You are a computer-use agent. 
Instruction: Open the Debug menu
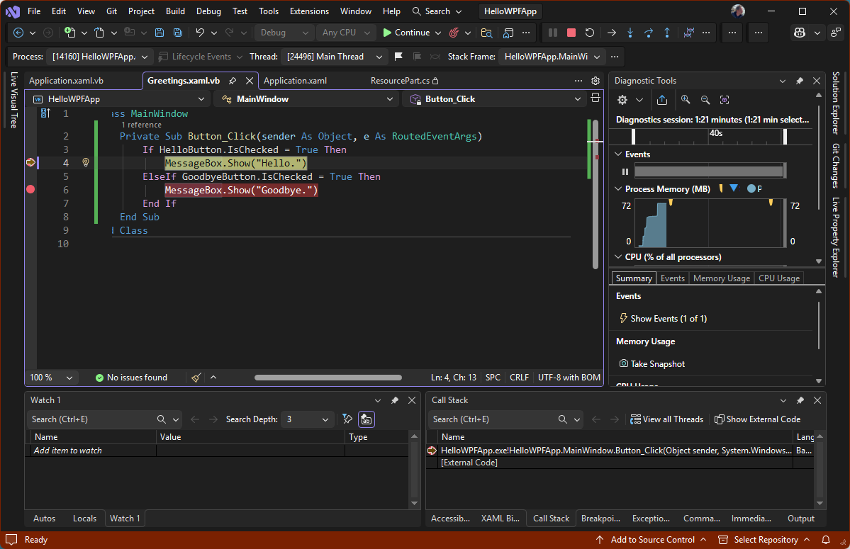(x=208, y=11)
